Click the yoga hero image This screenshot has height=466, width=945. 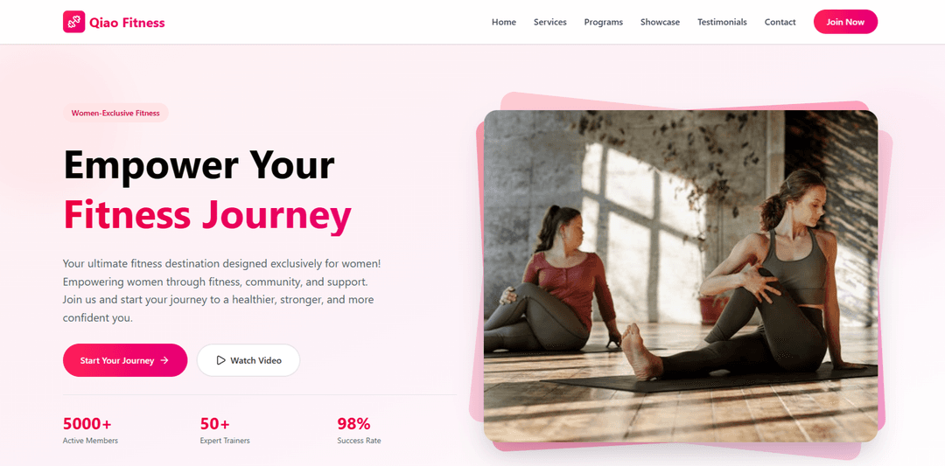coord(681,275)
